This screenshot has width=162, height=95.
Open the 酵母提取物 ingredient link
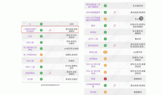pyautogui.click(x=93, y=46)
